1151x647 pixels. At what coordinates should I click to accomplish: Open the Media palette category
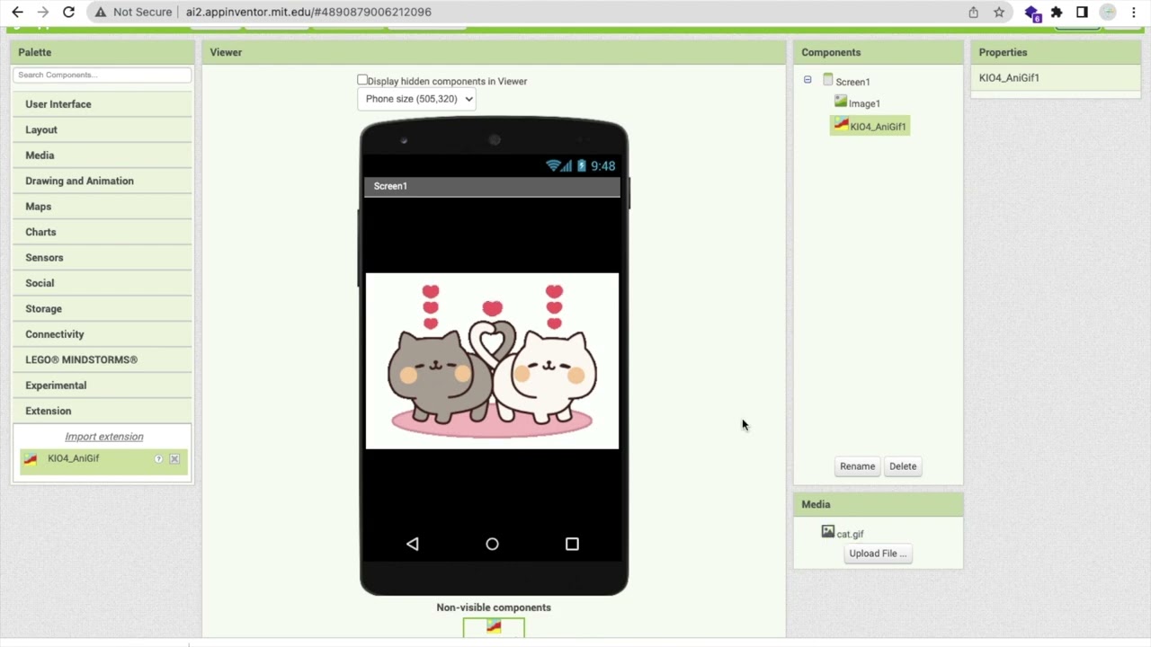tap(103, 155)
